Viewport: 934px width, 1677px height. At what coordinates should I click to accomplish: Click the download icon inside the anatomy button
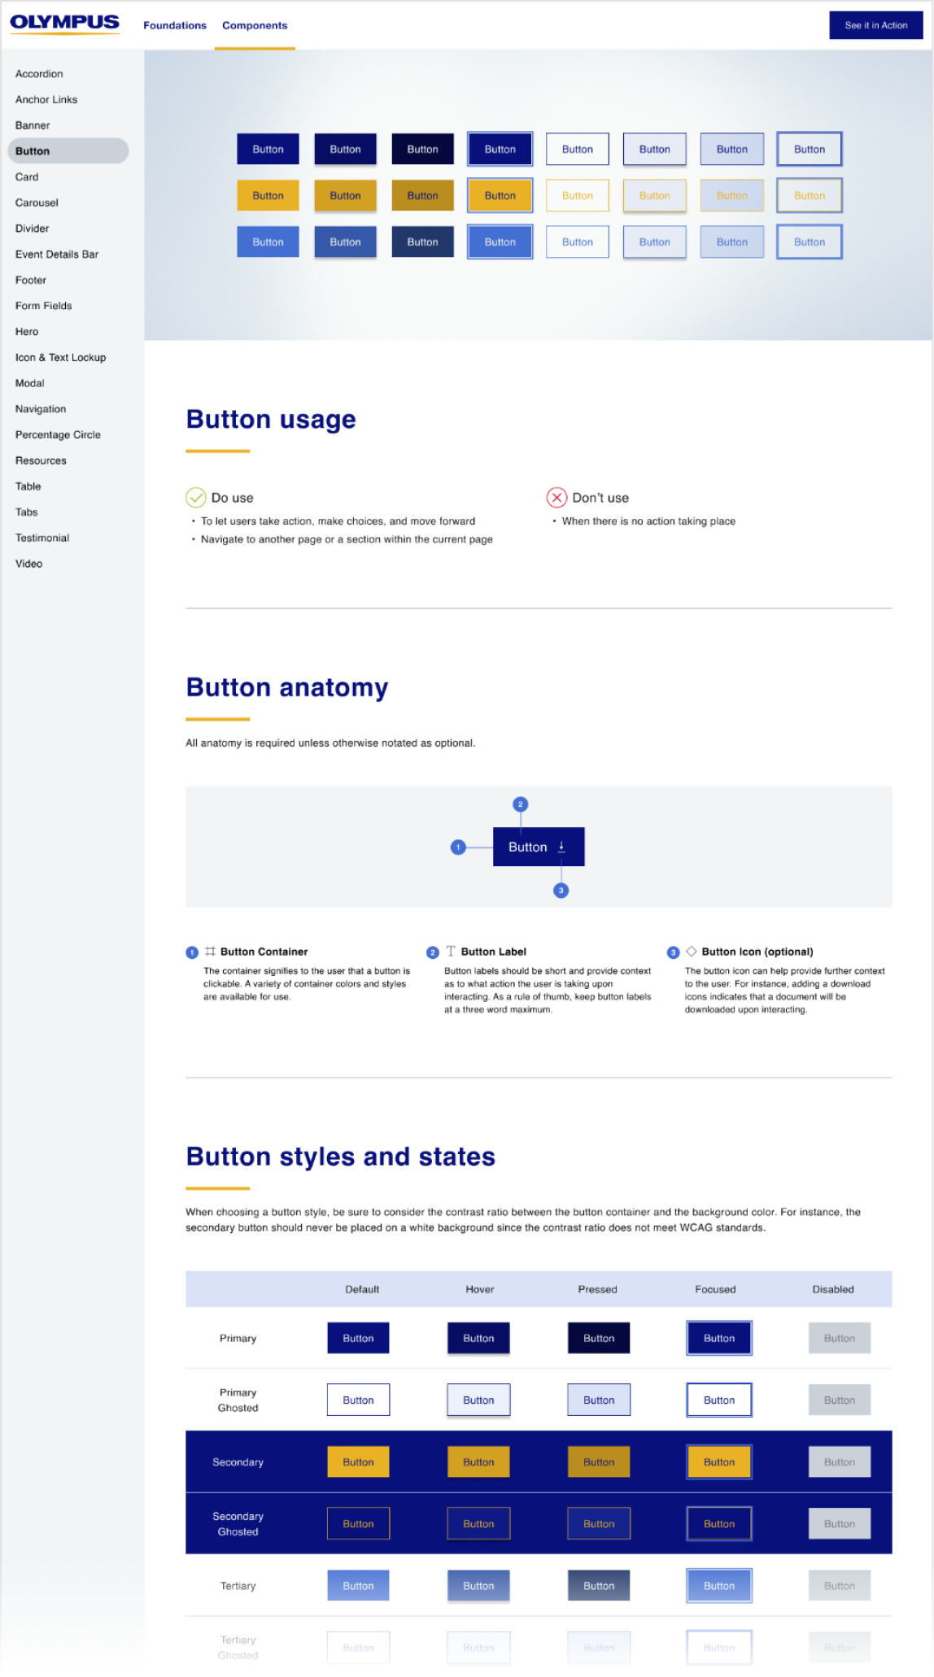561,846
